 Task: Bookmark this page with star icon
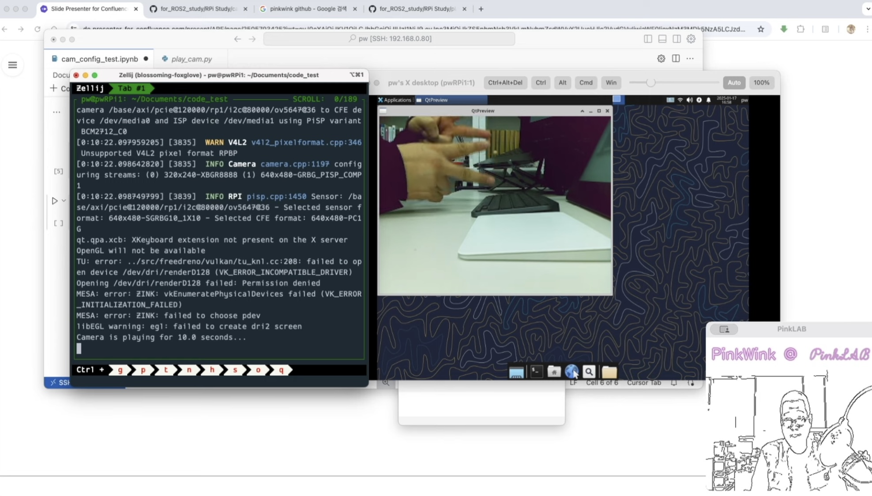761,29
